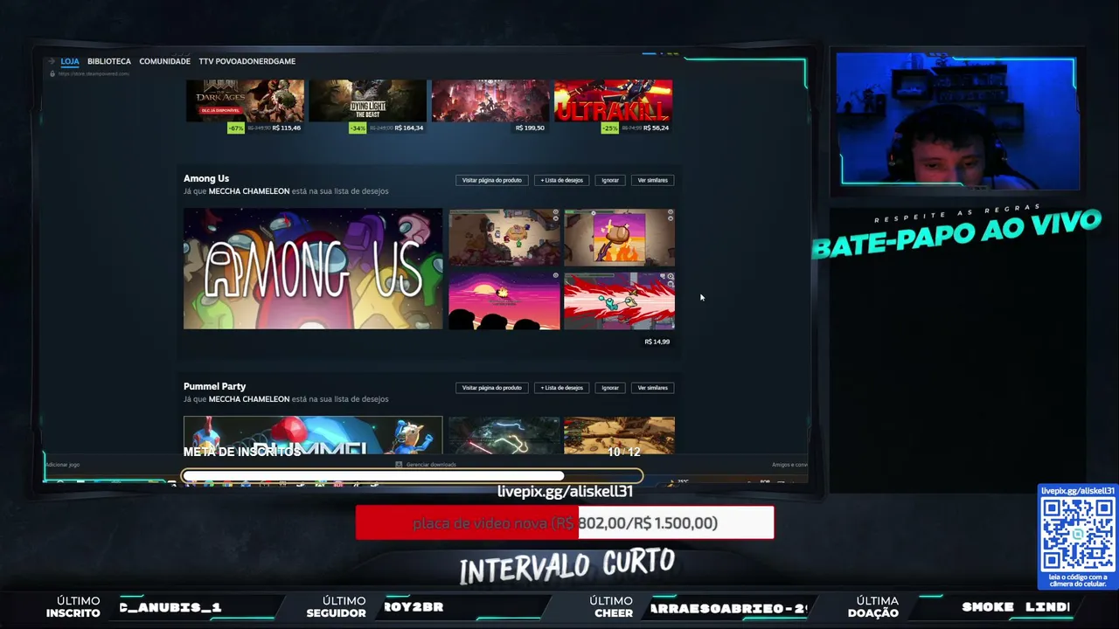Screen dimensions: 1119x629
Task: Add Among Us to 'Lista de desejos'
Action: [x=561, y=180]
